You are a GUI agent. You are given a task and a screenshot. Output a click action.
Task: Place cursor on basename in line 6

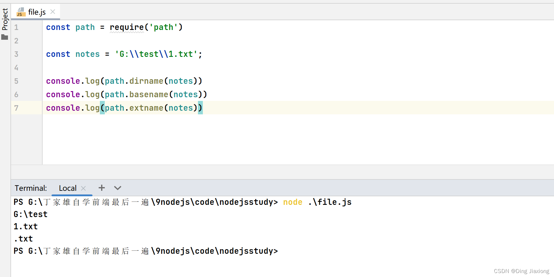149,94
